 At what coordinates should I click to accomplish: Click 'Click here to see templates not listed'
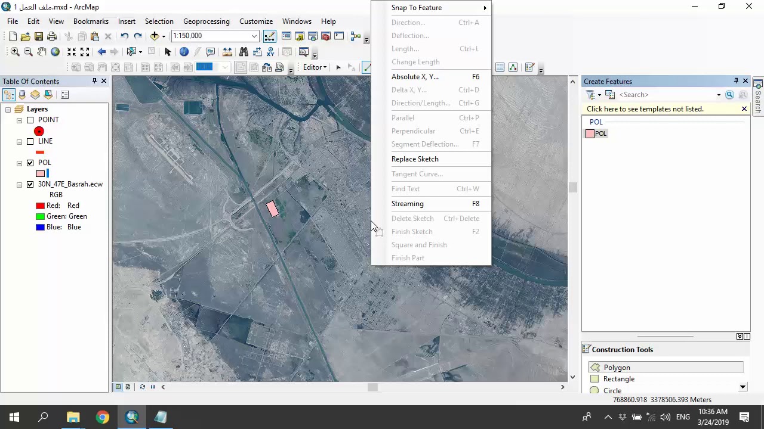645,109
